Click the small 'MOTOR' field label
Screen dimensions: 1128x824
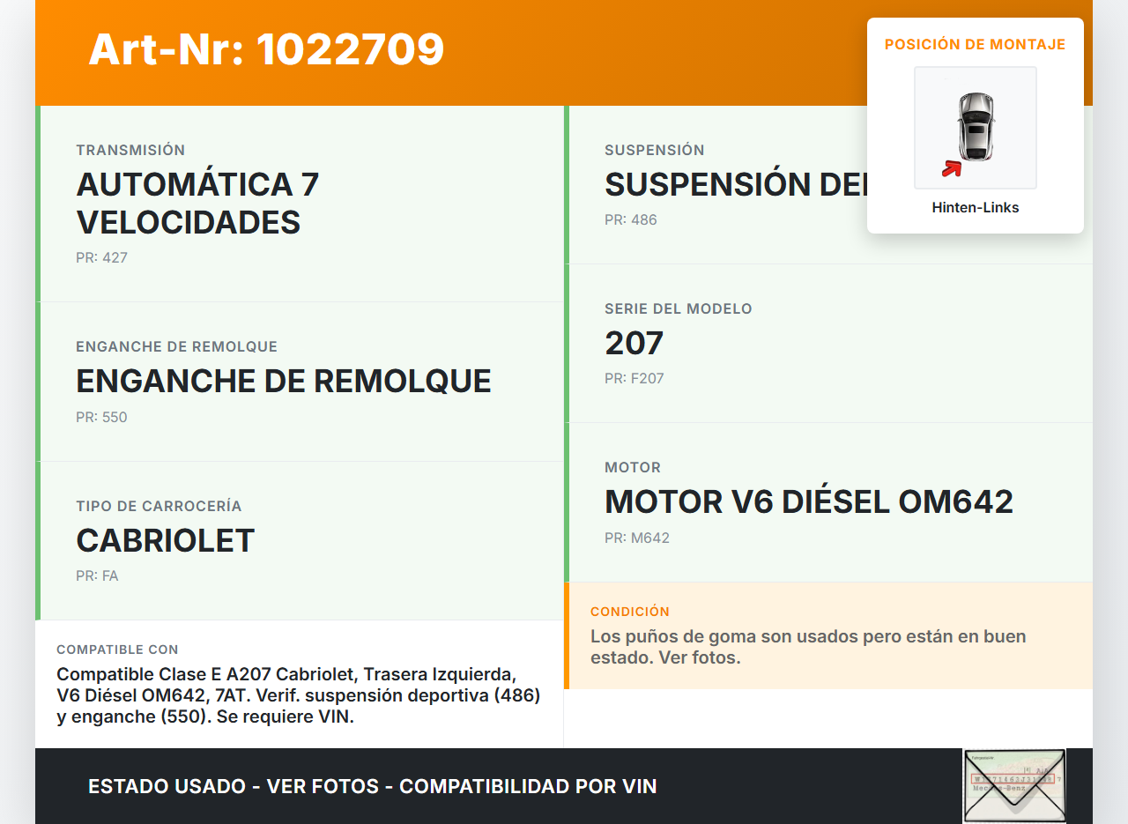(633, 467)
